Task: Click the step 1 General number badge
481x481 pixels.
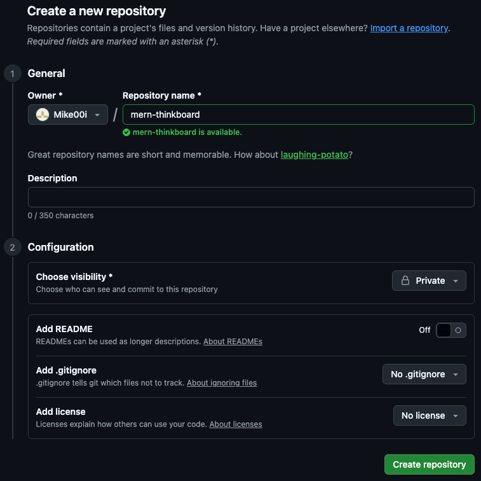Action: [12, 73]
